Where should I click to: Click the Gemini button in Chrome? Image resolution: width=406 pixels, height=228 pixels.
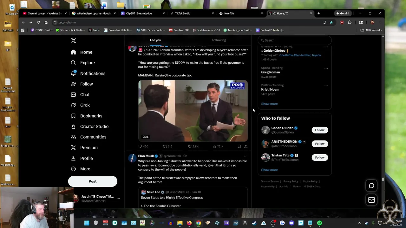(343, 13)
